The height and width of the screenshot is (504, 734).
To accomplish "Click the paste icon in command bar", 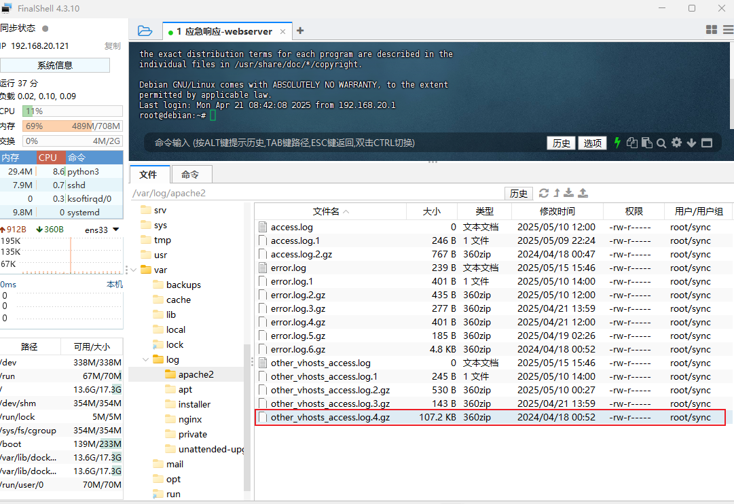I will 647,143.
